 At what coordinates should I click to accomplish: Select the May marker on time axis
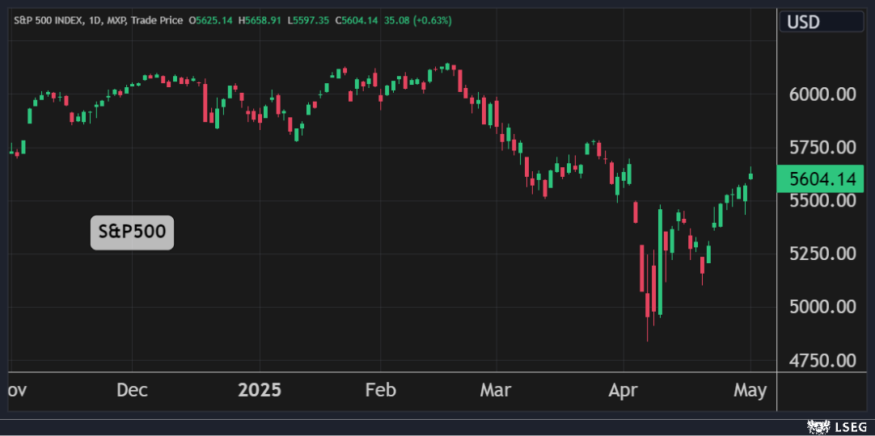coord(750,390)
